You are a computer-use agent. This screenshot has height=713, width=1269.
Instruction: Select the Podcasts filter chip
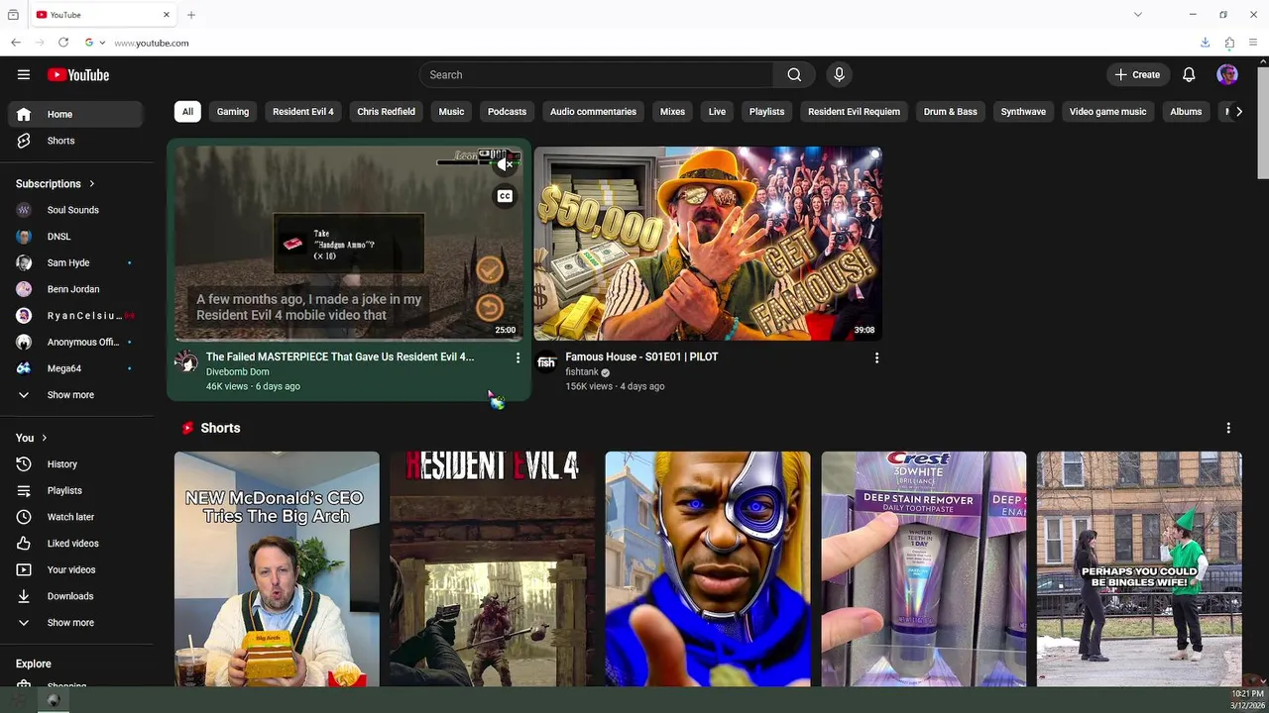[507, 112]
